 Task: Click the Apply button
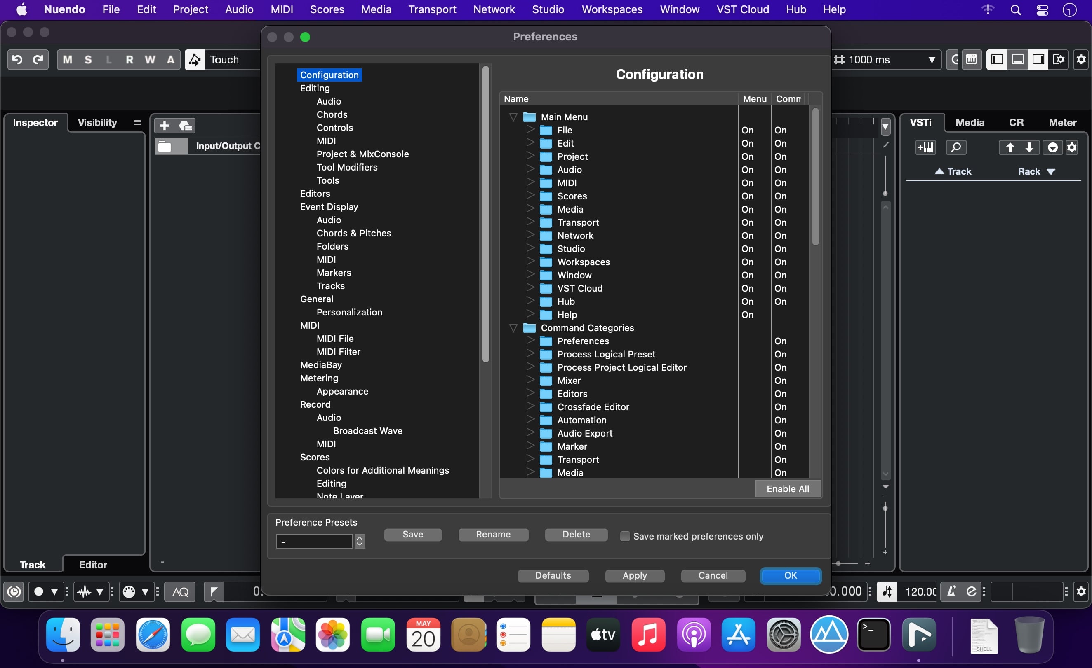[x=634, y=575]
